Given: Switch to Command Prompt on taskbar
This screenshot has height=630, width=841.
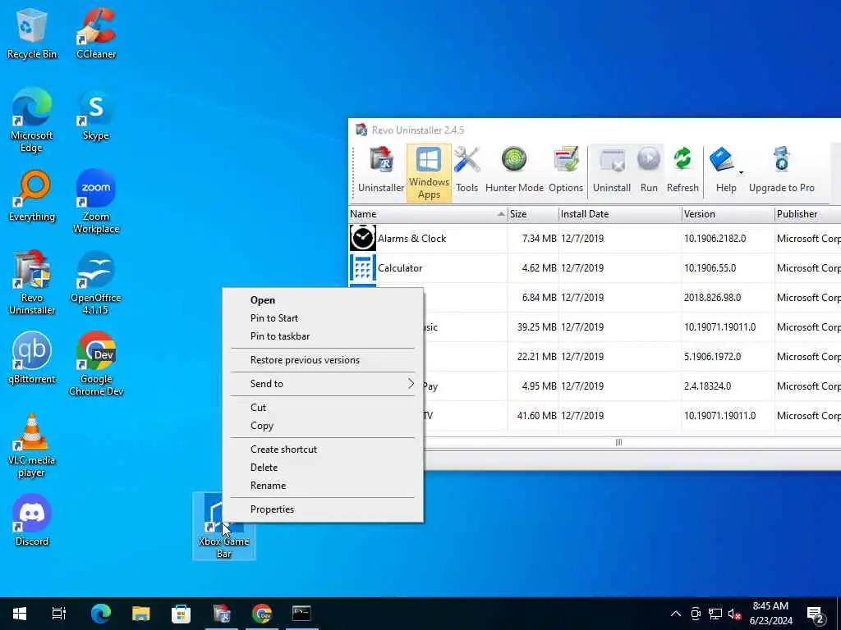Looking at the screenshot, I should tap(301, 614).
